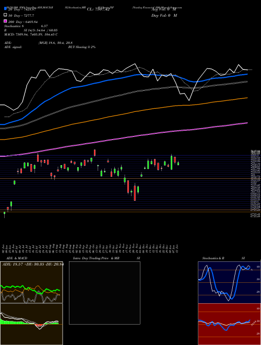Viewport: 261px width, 345px height.
Task: Click the 'SI 14/3: 54.64 / 60.05' reading
Action: pos(41,30)
